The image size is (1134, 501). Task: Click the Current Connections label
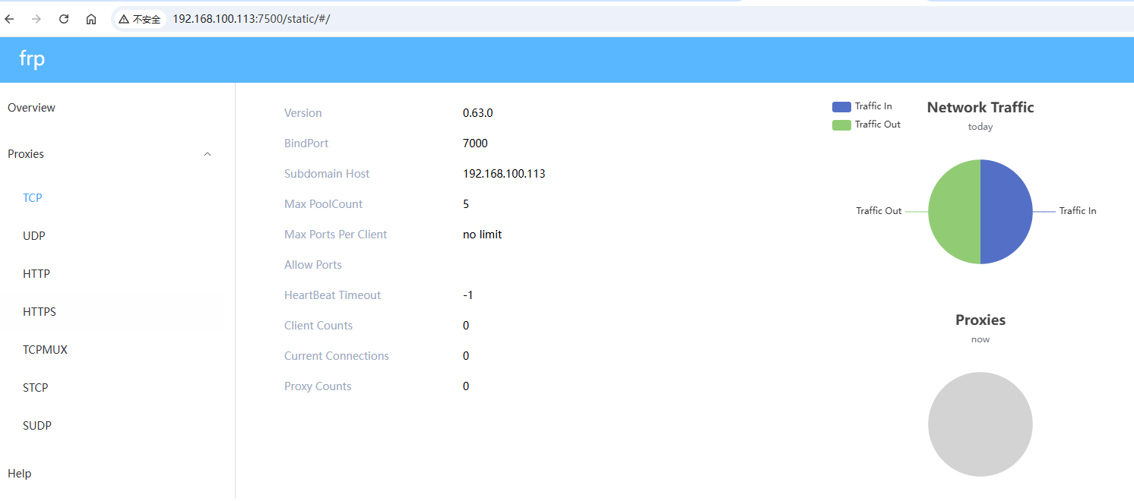pos(337,356)
